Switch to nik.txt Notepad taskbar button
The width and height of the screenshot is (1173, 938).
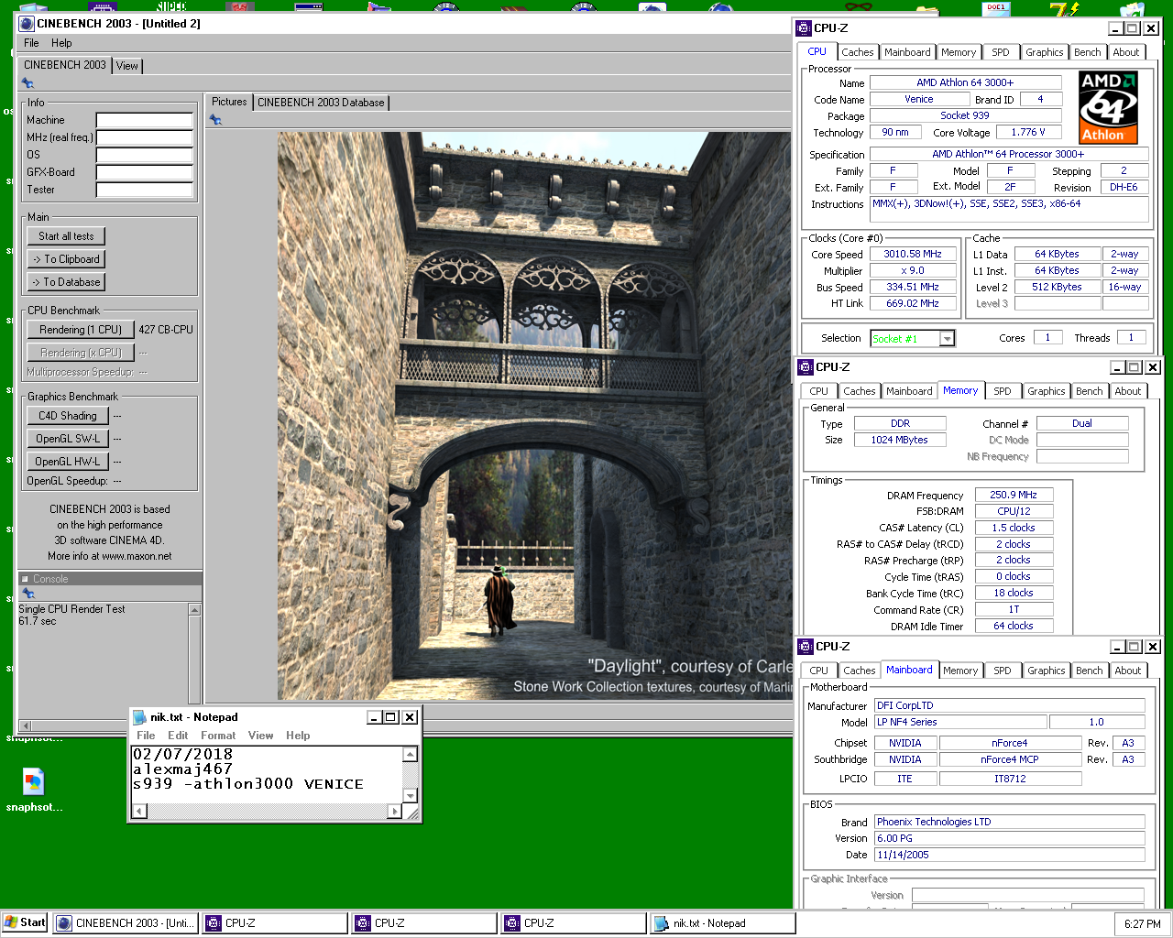tap(722, 923)
